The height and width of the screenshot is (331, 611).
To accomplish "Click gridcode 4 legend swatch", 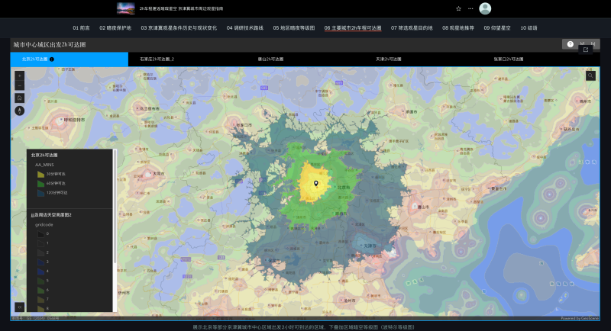I will (x=41, y=271).
